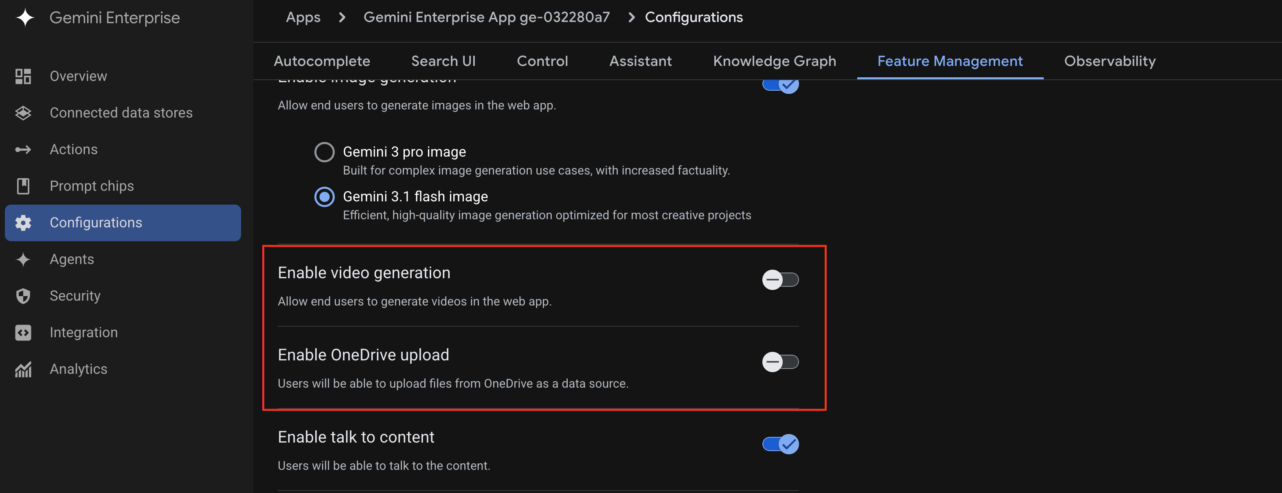
Task: Open the Agents page
Action: click(x=123, y=259)
